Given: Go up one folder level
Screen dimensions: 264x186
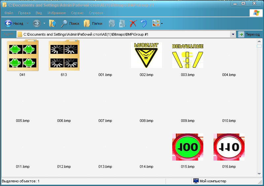Looking at the screenshot, I should pos(52,23).
